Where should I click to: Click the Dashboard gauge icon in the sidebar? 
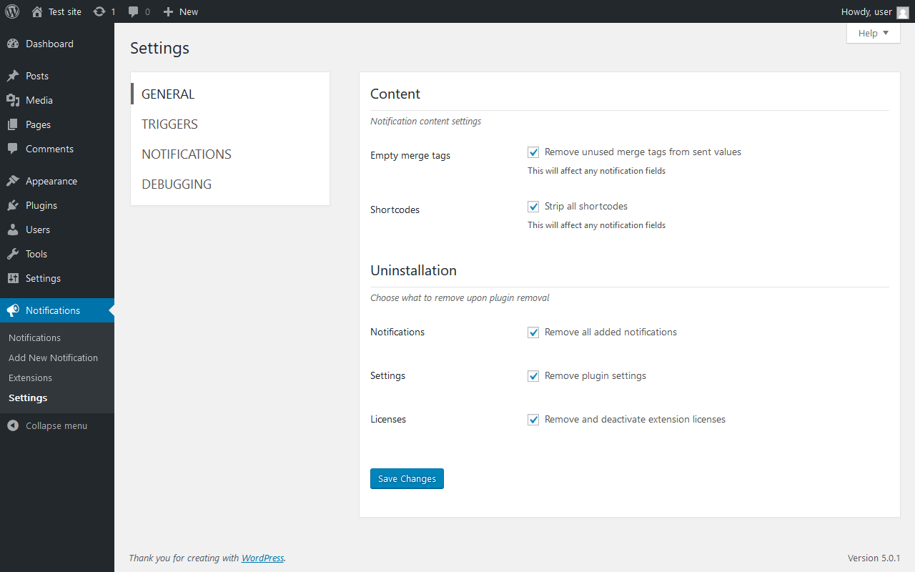click(x=13, y=44)
